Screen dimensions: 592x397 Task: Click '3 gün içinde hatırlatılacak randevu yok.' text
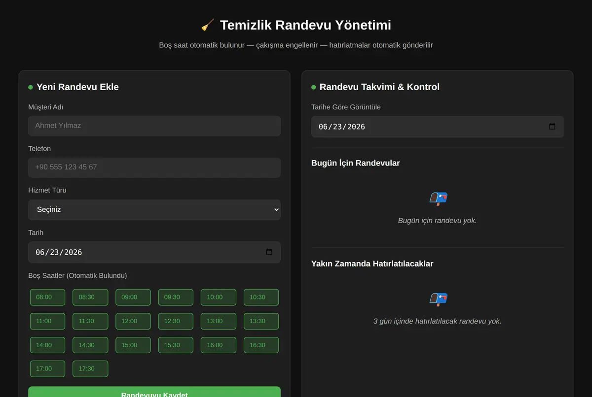tap(438, 321)
